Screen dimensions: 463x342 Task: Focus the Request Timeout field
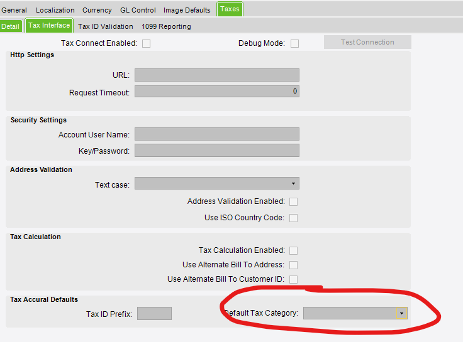(217, 92)
